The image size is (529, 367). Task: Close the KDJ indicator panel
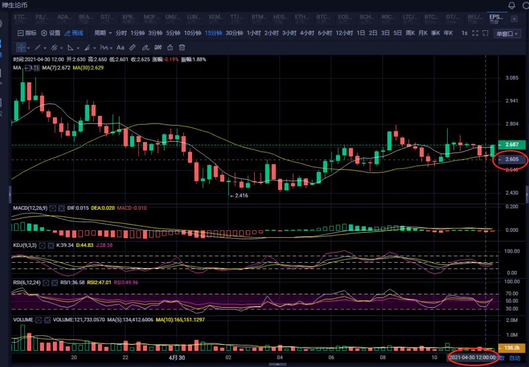51,245
